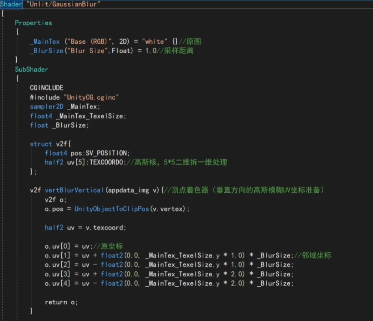The height and width of the screenshot is (321, 373).
Task: Click the float _BlurSize; declaration
Action: tap(59, 125)
